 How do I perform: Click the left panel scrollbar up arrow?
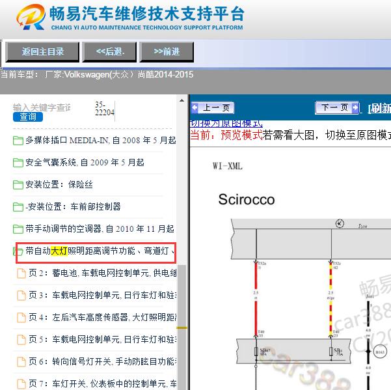pos(182,100)
